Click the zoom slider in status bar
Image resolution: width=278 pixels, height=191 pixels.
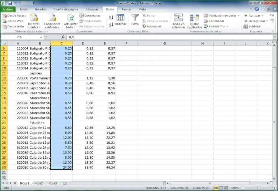[258, 188]
